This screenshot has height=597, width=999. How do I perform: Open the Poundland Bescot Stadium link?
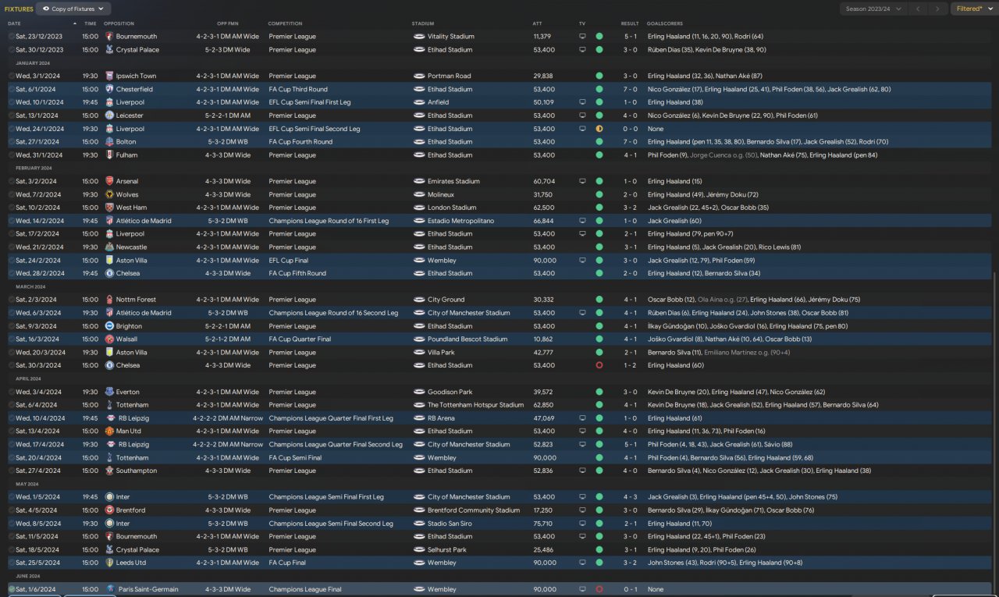[466, 339]
